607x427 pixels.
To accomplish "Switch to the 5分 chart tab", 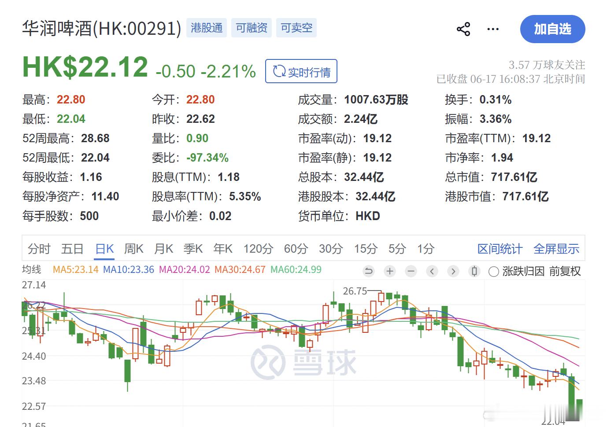I will click(x=397, y=249).
